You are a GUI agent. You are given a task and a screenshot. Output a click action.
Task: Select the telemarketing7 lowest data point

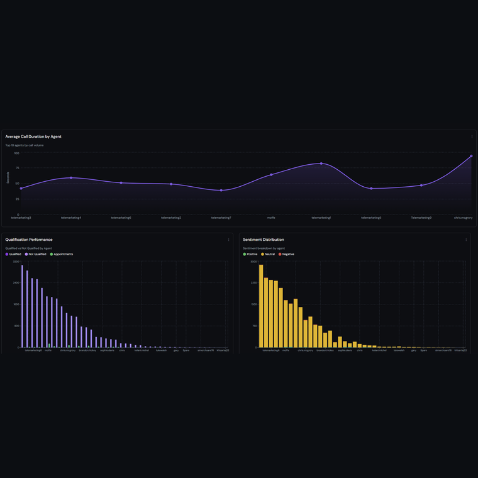(221, 190)
